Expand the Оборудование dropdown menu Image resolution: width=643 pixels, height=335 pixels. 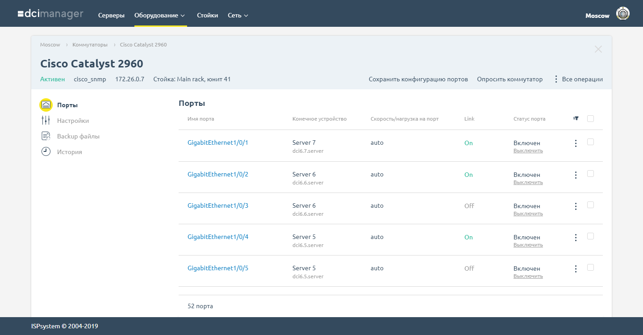pos(159,15)
